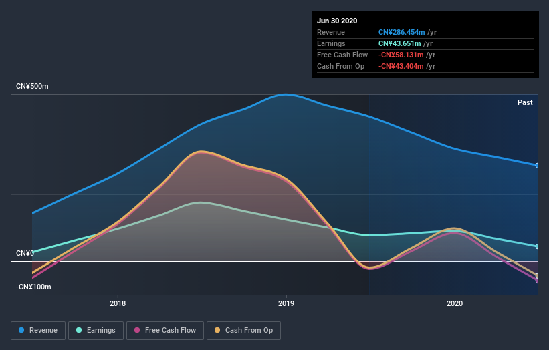
Task: Select the Revenue endpoint marker on chart
Action: click(x=538, y=166)
